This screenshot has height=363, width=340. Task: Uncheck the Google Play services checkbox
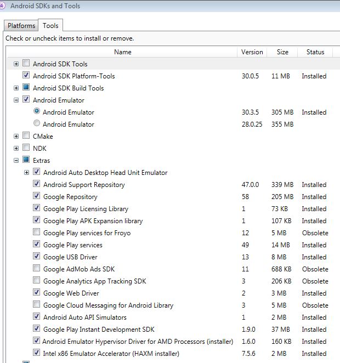(36, 244)
